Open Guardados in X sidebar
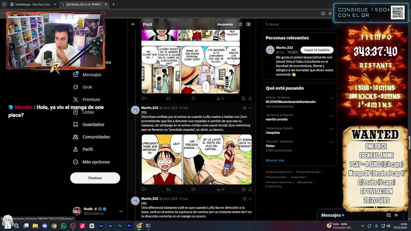Image resolution: width=411 pixels, height=231 pixels. click(x=89, y=124)
